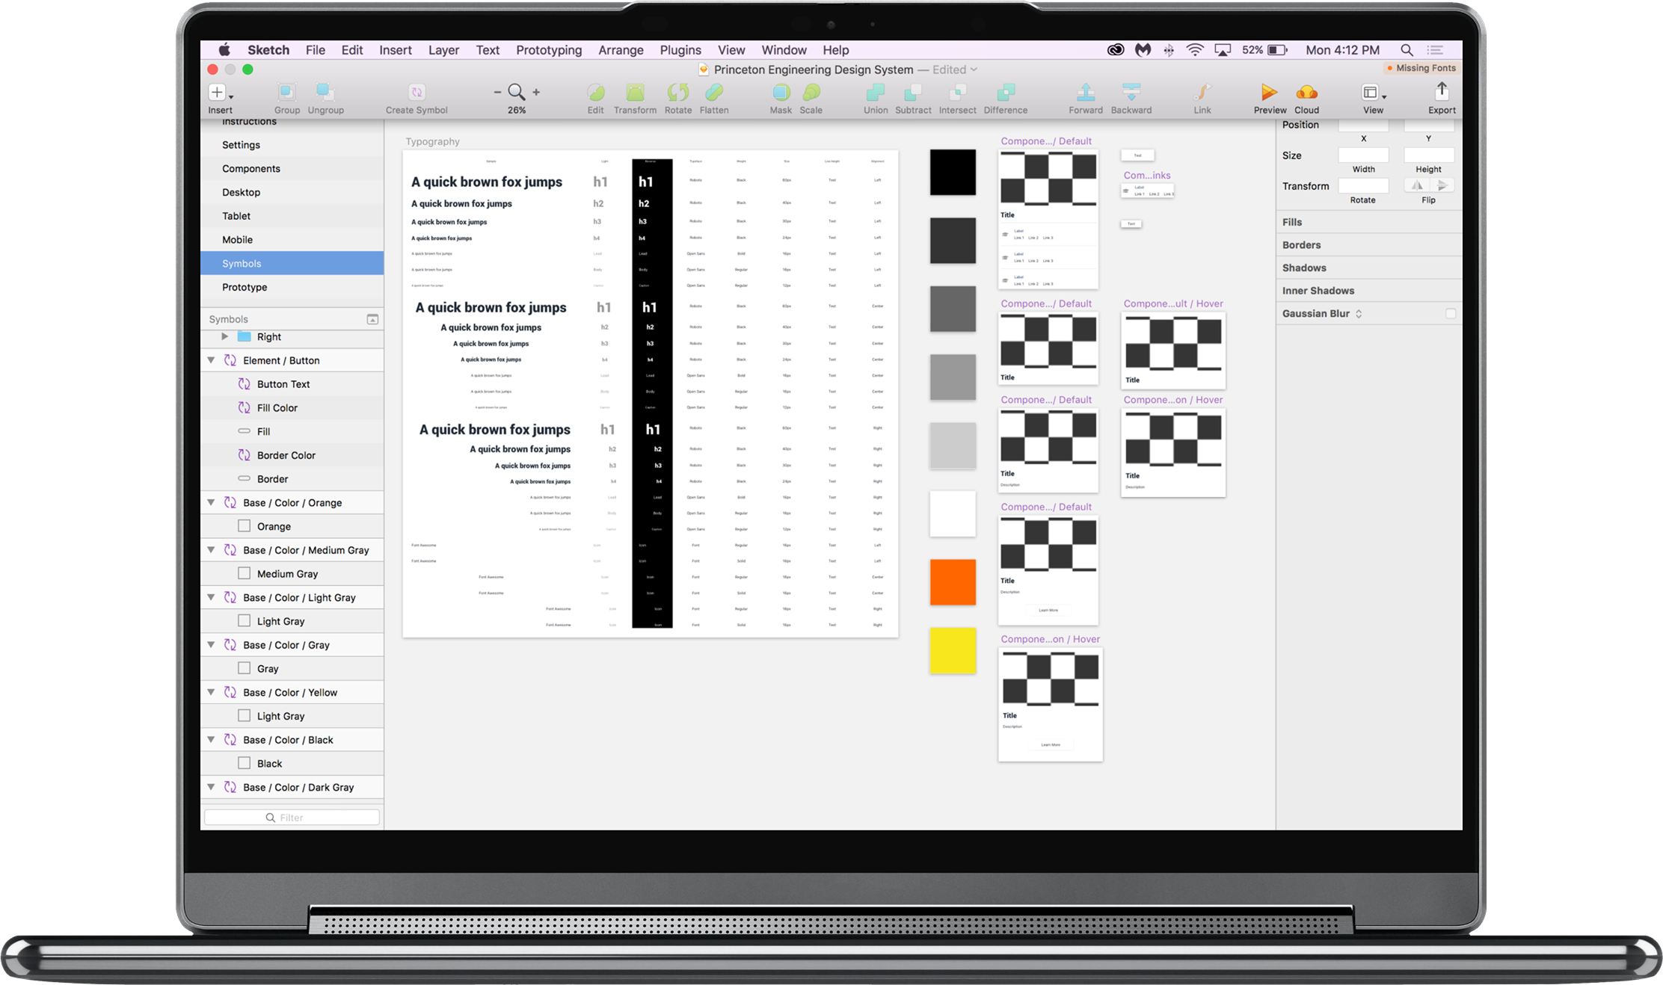Open the Plugins menu

pos(680,50)
